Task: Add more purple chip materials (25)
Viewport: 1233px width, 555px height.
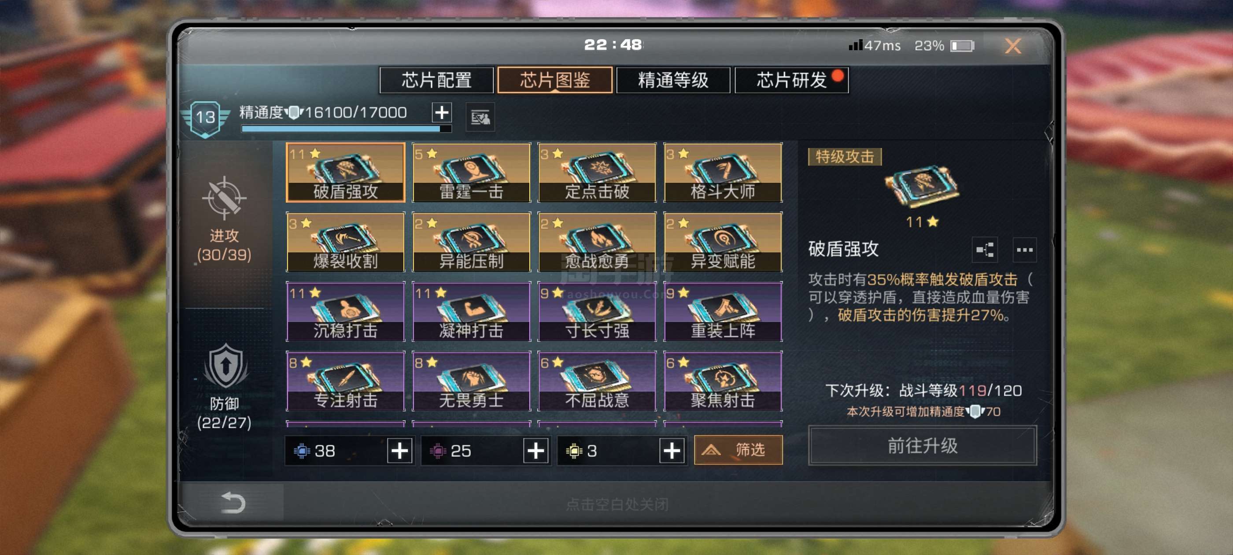Action: 535,451
